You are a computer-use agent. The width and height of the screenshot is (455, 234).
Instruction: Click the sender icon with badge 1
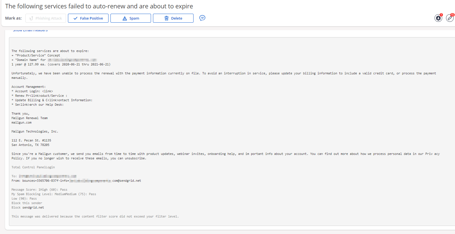pyautogui.click(x=438, y=18)
